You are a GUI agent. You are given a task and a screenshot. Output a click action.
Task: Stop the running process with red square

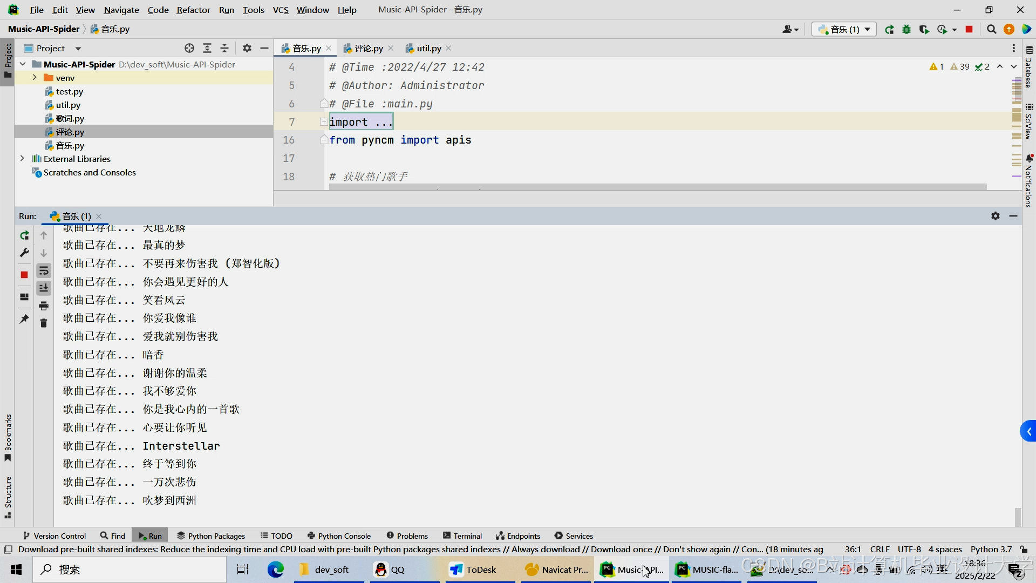click(x=24, y=275)
